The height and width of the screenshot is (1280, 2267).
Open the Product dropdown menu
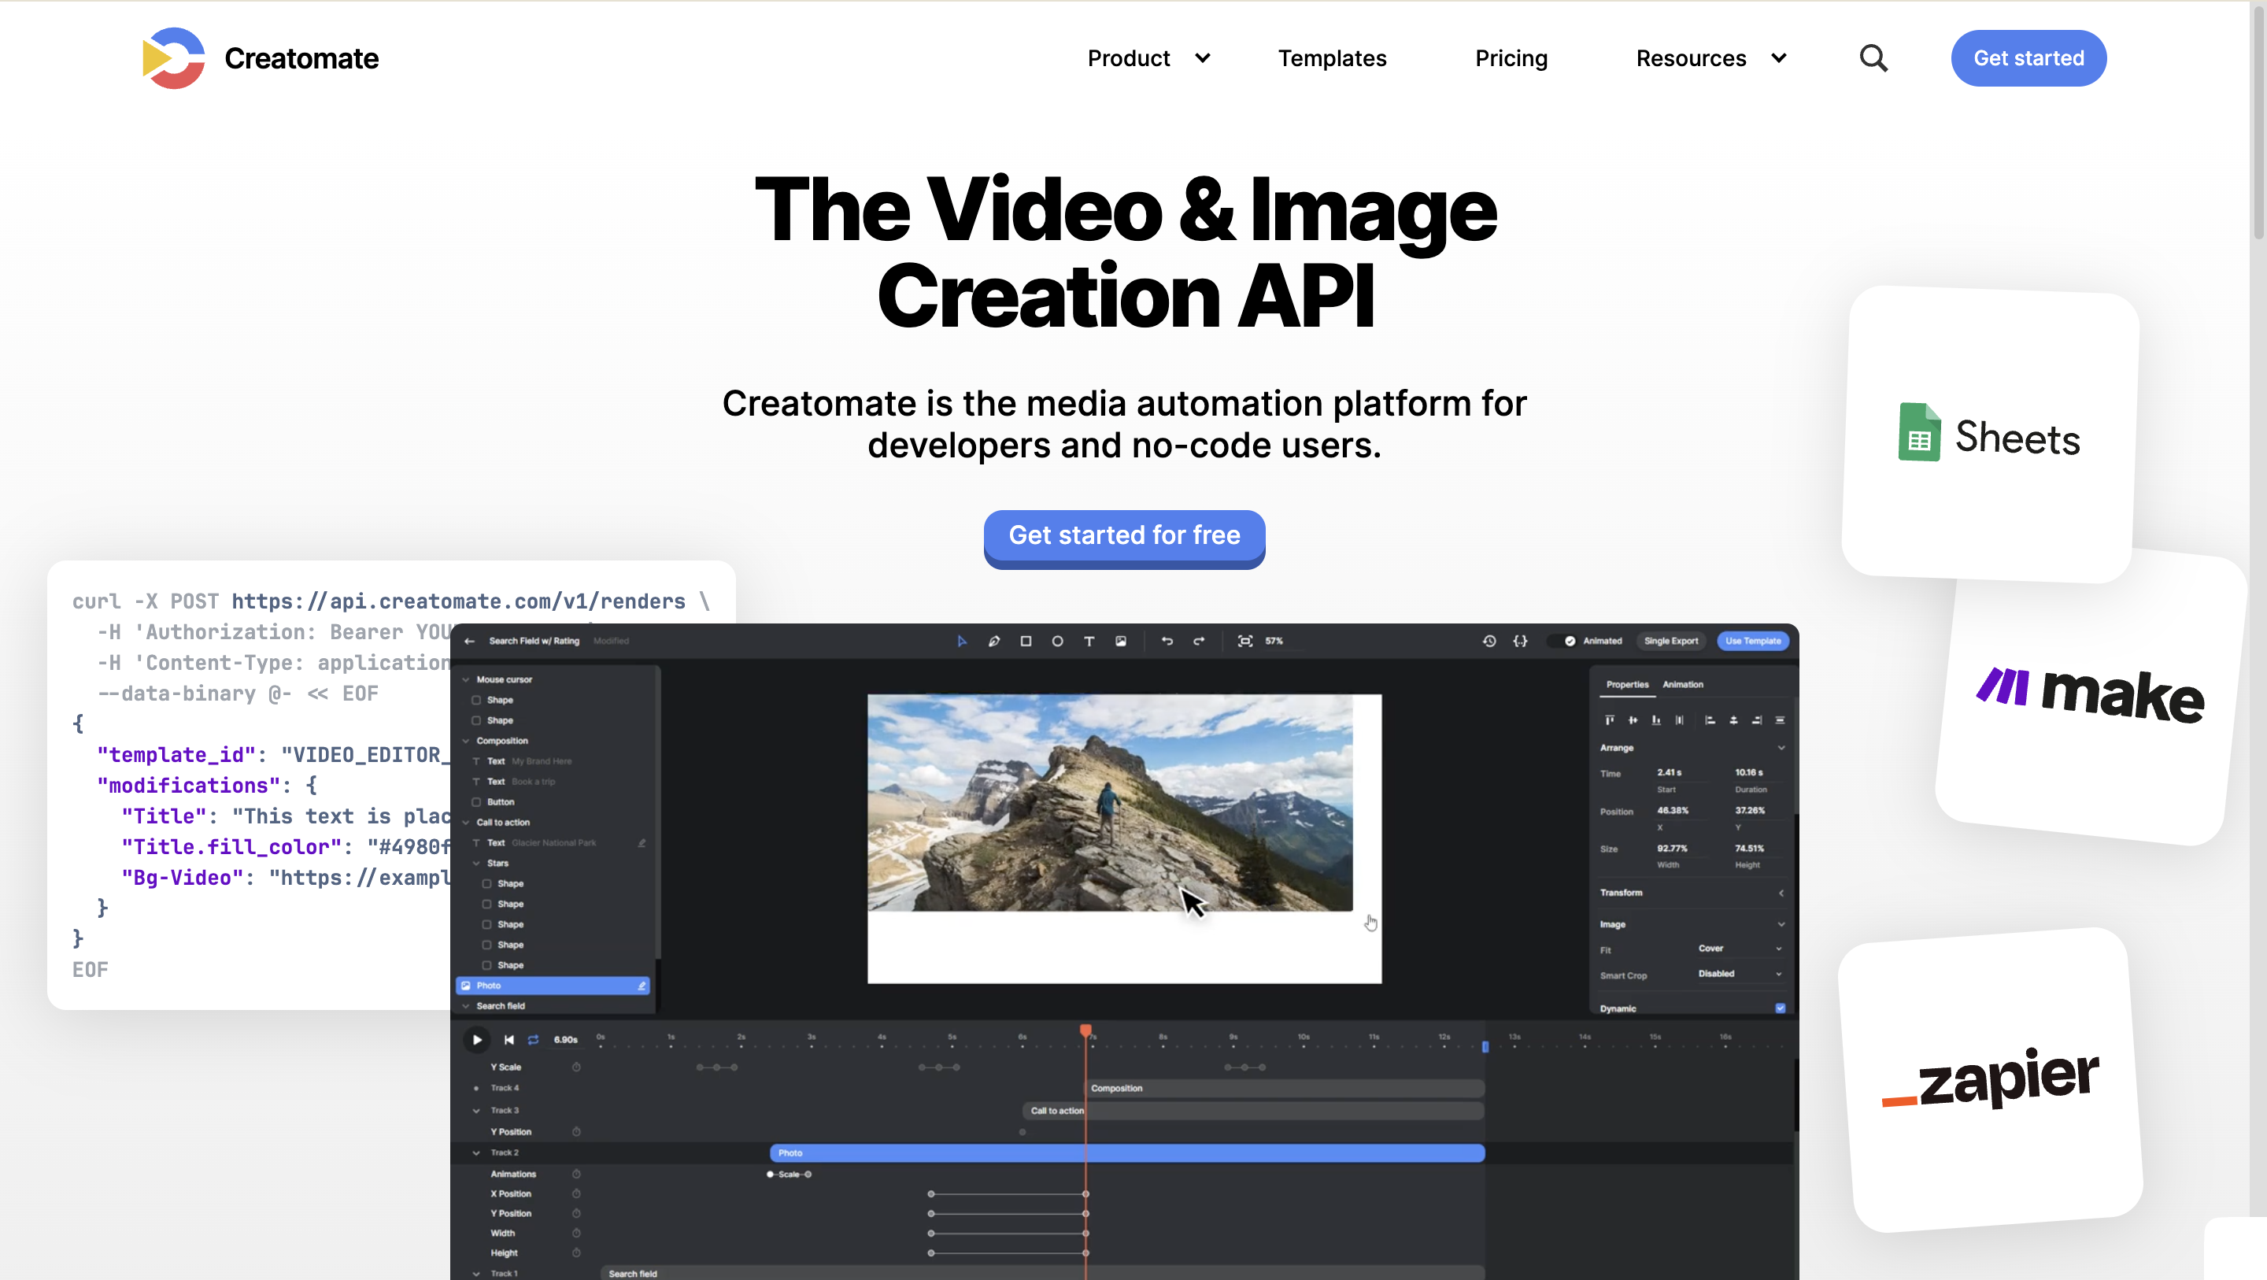click(x=1148, y=58)
